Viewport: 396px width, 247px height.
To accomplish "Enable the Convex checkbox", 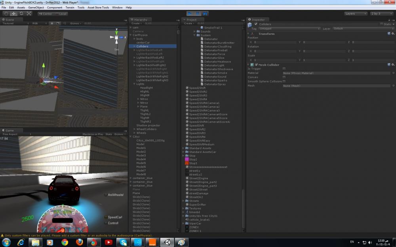I will [x=284, y=77].
